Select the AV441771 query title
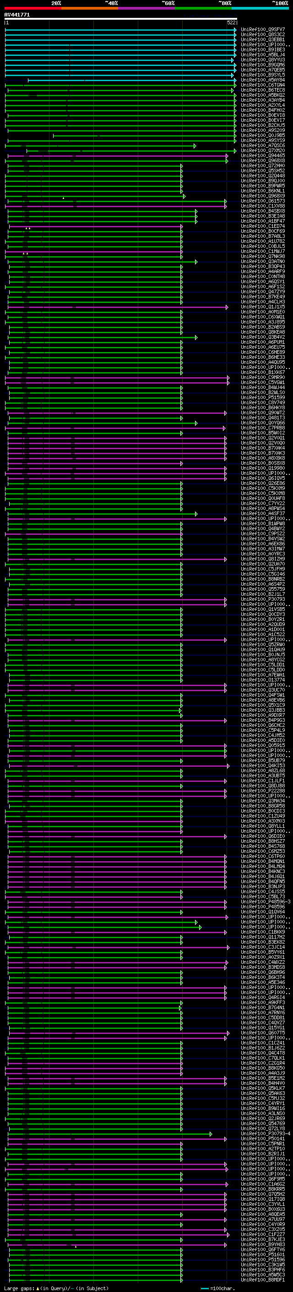 (17, 15)
